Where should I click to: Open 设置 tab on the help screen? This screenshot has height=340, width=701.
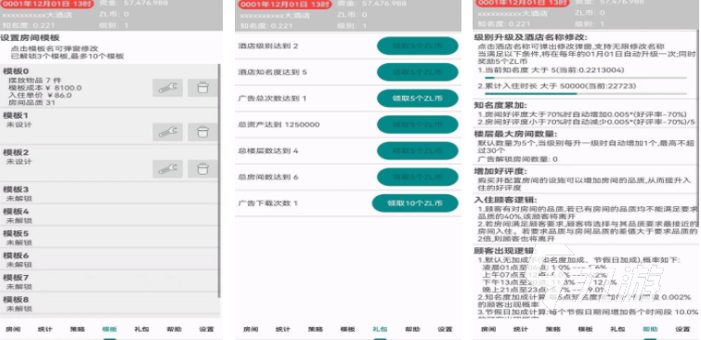pyautogui.click(x=682, y=329)
